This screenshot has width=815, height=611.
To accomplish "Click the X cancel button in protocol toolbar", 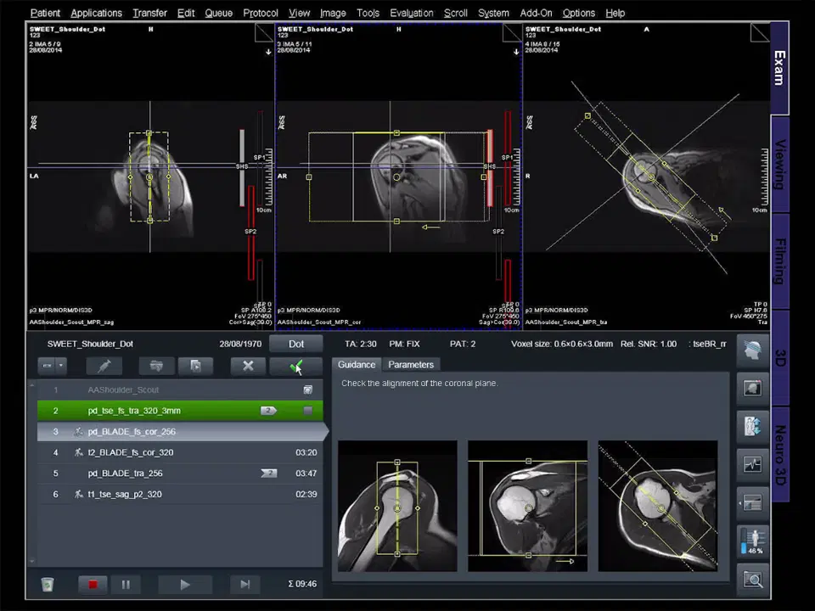I will pos(248,366).
